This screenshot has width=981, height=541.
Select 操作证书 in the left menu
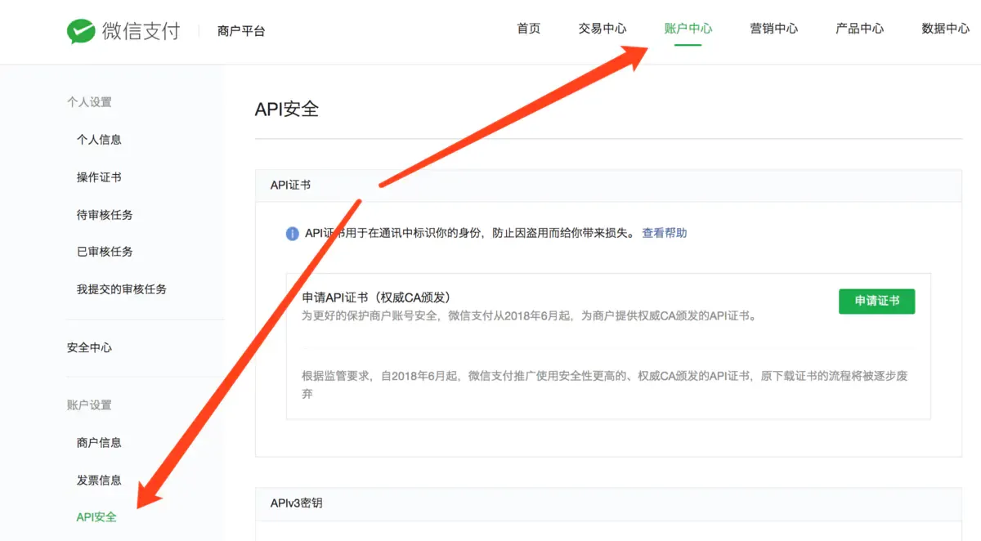tap(99, 177)
